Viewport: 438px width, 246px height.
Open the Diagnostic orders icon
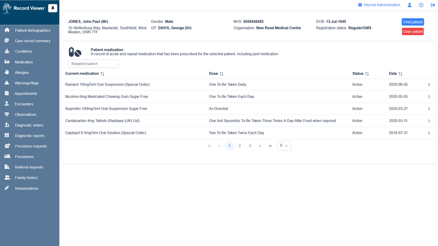[x=7, y=125]
